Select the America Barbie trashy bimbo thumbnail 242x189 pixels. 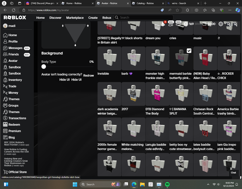[x=229, y=94]
